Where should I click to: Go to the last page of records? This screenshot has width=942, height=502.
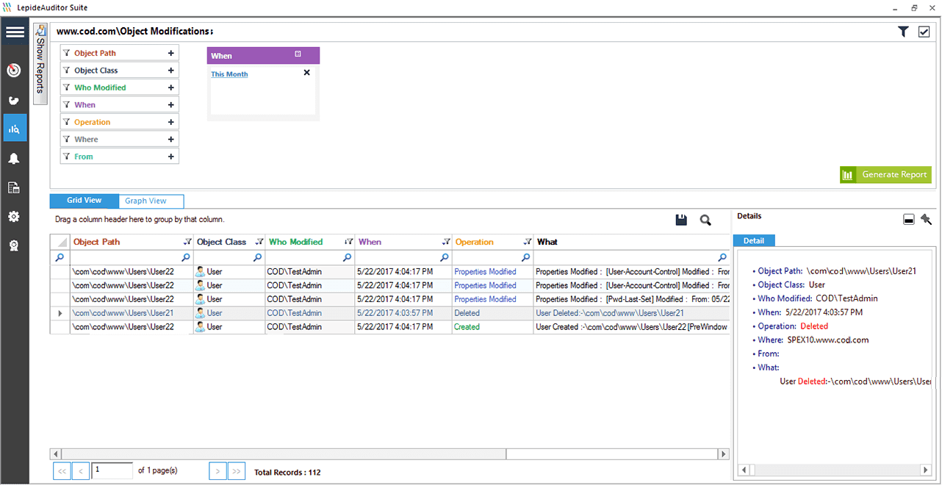tap(237, 470)
